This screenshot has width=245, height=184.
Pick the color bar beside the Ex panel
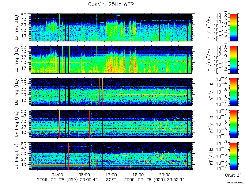(x=233, y=27)
